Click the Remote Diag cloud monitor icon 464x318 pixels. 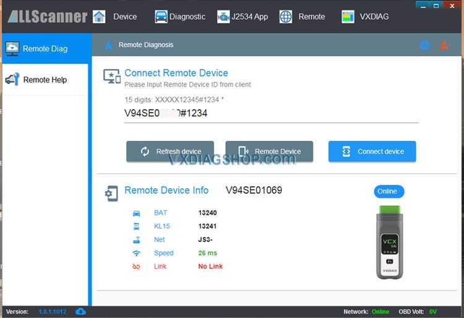pyautogui.click(x=12, y=48)
